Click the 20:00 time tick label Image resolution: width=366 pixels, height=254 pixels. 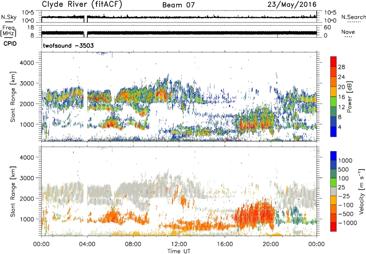click(271, 244)
